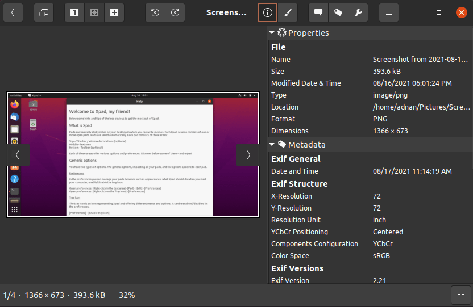The height and width of the screenshot is (307, 473).
Task: Minimize the image viewer window
Action: pyautogui.click(x=416, y=12)
